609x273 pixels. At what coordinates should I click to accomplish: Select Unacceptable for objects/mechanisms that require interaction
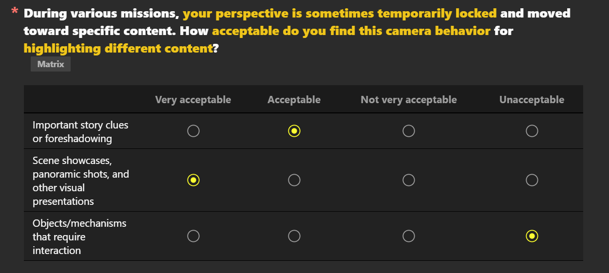click(532, 236)
